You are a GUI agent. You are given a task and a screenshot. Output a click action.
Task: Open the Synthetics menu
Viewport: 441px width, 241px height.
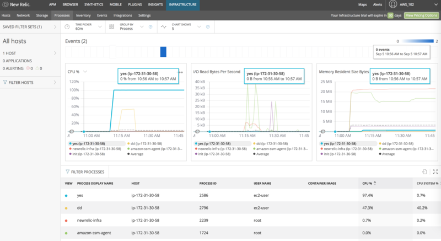tap(94, 4)
